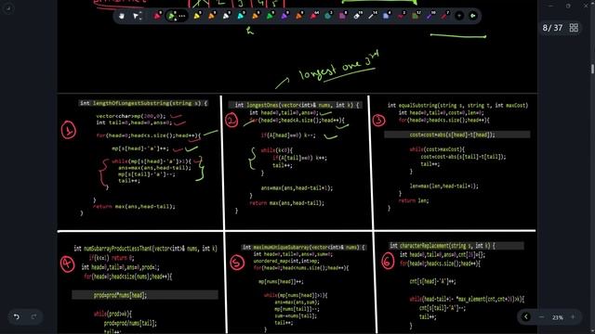The height and width of the screenshot is (334, 595).
Task: Click the undo button
Action: click(17, 316)
